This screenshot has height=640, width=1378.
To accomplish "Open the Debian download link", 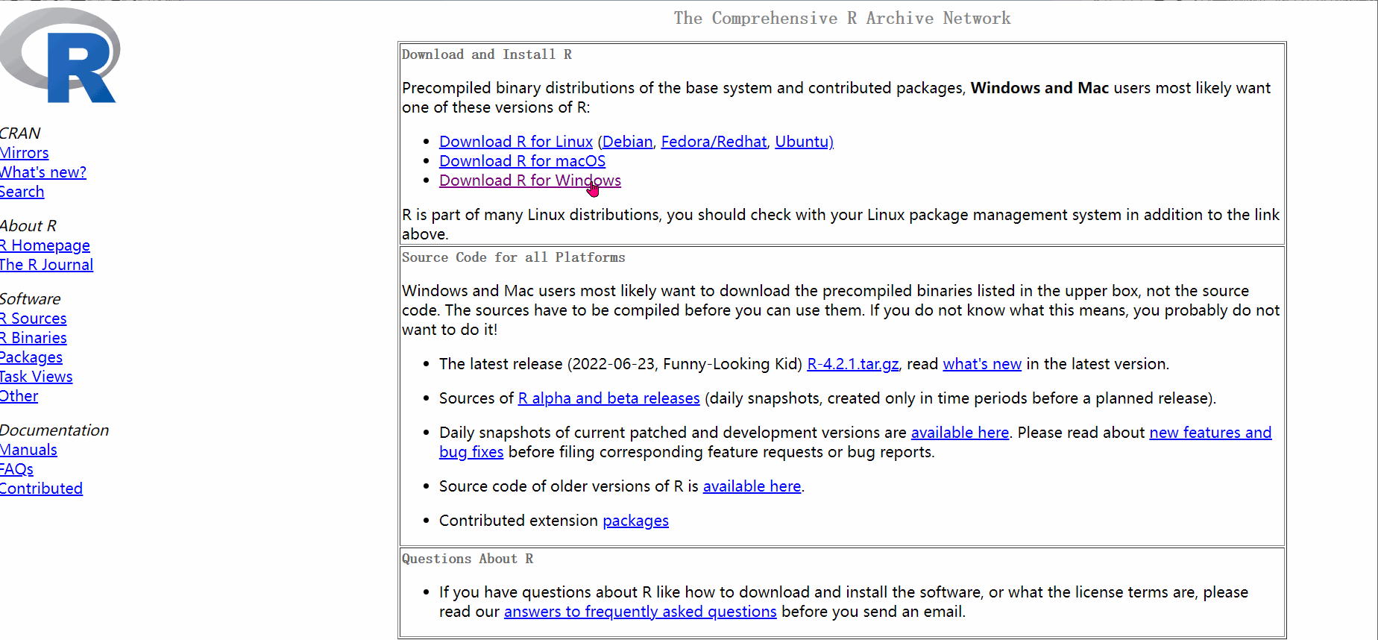I will [627, 142].
